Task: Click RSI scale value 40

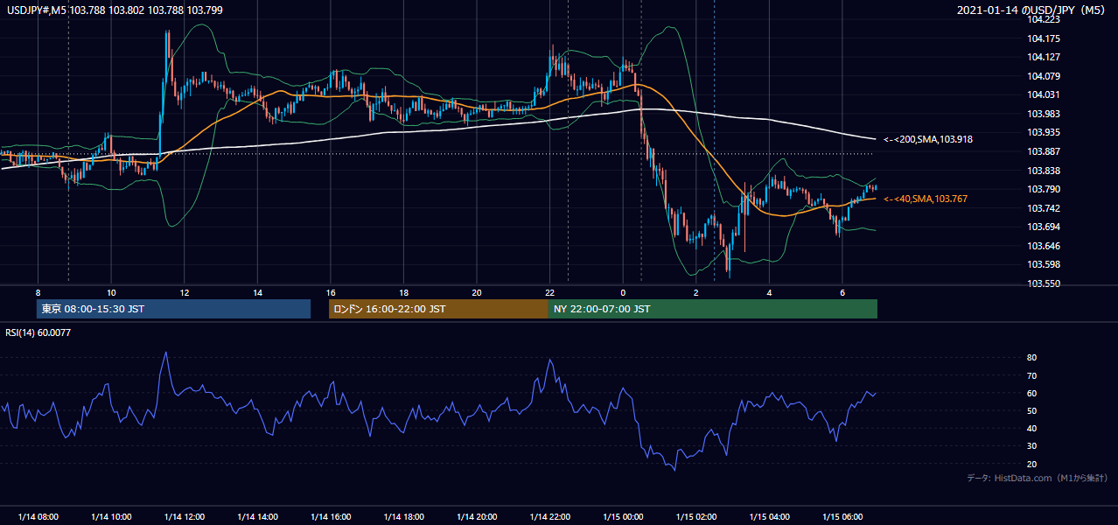Action: pyautogui.click(x=1032, y=428)
